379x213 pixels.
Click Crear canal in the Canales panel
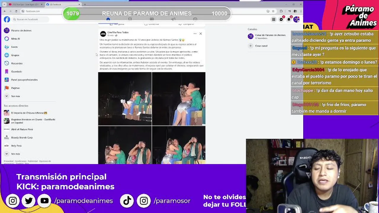tap(261, 46)
